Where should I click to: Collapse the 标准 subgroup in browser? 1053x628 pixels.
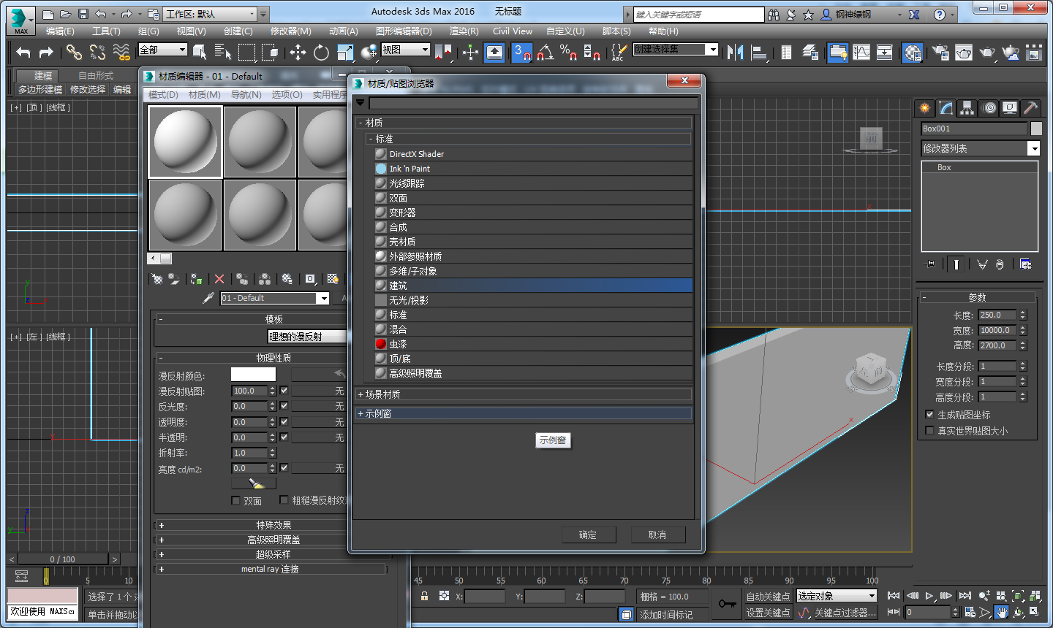(371, 139)
